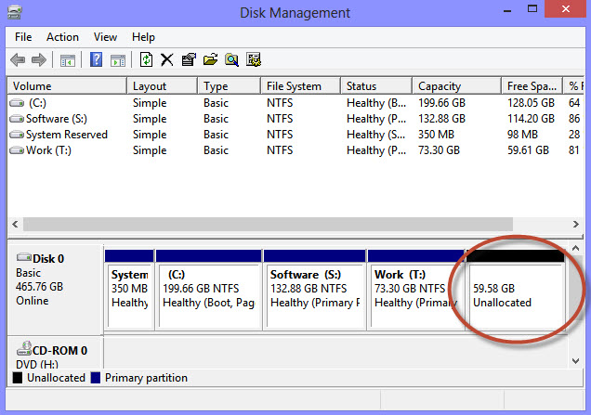The width and height of the screenshot is (591, 415).
Task: Sort by the Free Space column header
Action: click(532, 86)
